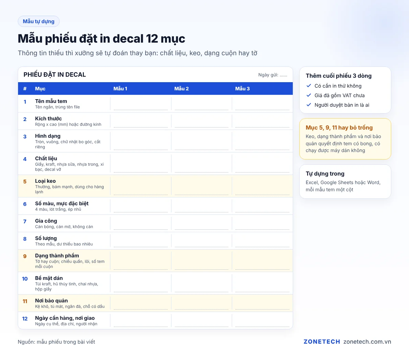Image resolution: width=409 pixels, height=359 pixels.
Task: Open the zonetech.com.vn link
Action: (x=367, y=342)
